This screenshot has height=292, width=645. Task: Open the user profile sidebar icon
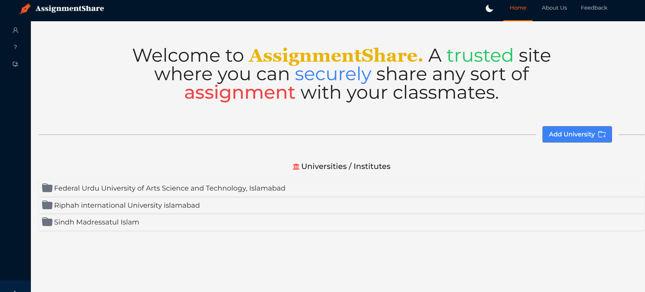15,31
